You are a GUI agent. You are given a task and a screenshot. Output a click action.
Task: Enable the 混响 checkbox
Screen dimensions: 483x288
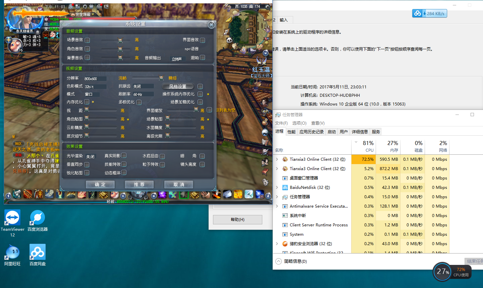(202, 58)
